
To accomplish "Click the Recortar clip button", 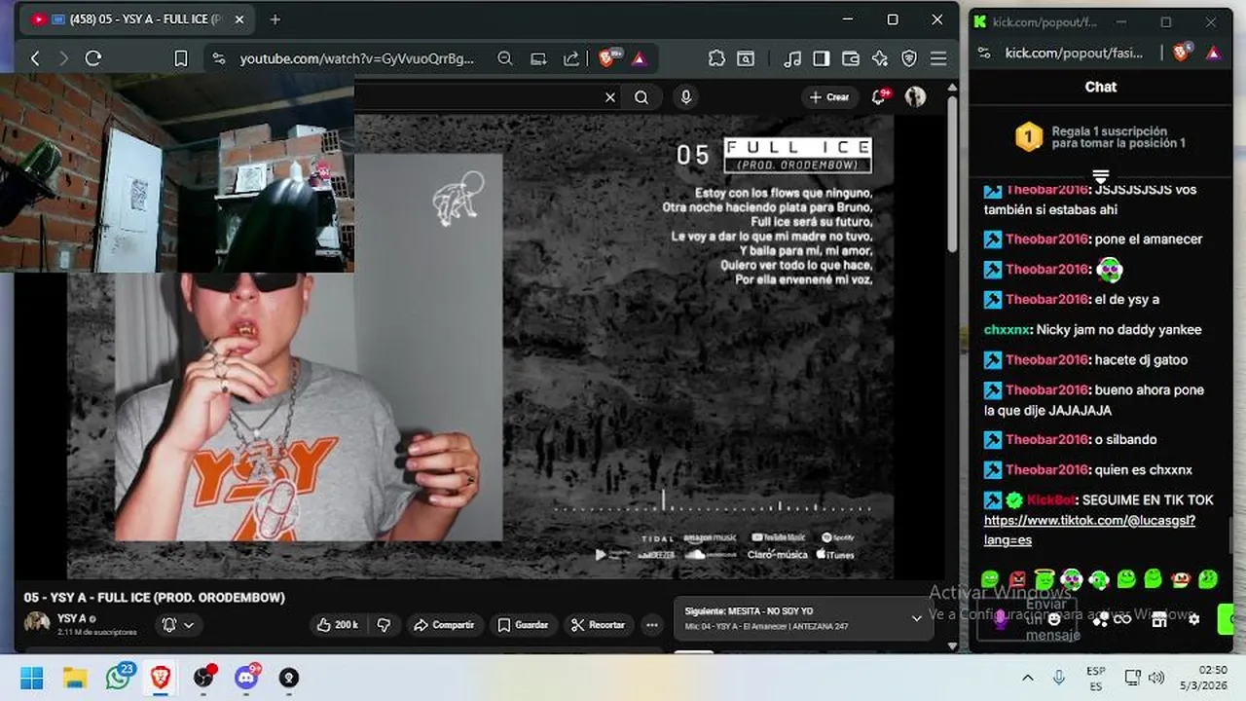I will point(597,625).
